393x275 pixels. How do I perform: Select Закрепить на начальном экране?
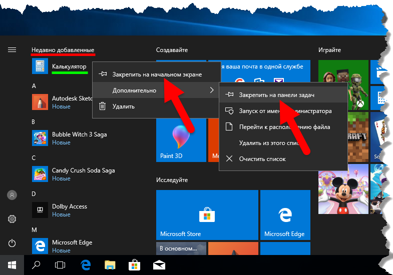pyautogui.click(x=157, y=74)
